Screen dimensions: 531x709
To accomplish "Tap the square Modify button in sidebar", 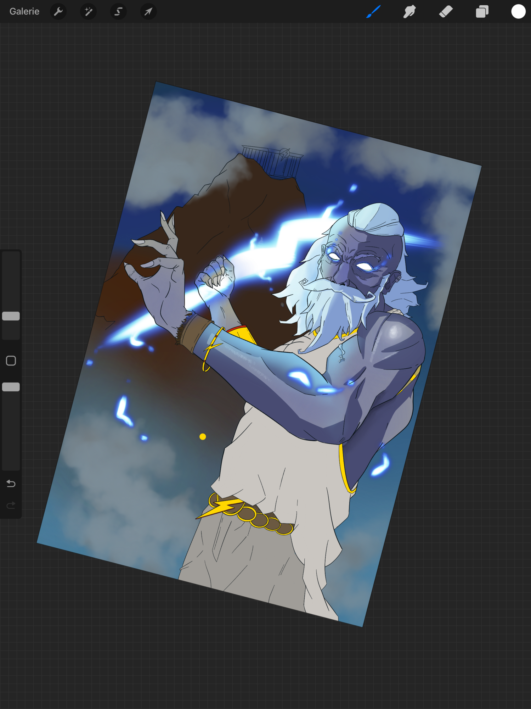I will (x=11, y=361).
